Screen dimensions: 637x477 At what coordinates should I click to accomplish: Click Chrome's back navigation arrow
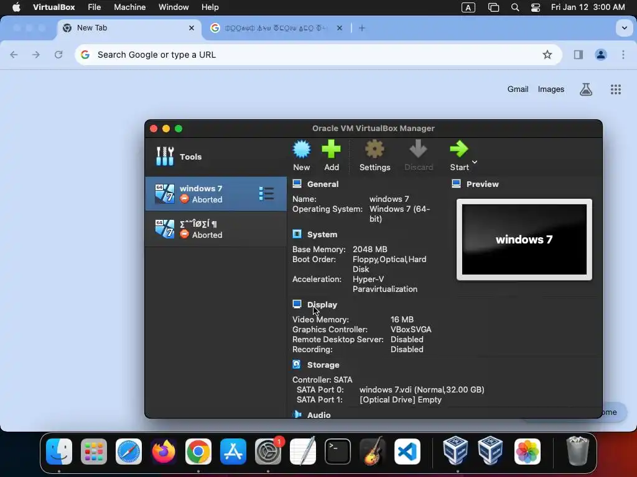click(14, 55)
